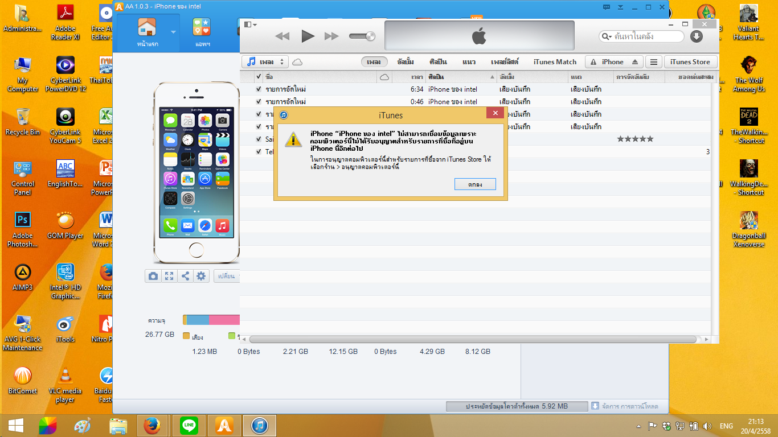Open the iTunes window menu dropdown
778x437 pixels.
point(250,24)
